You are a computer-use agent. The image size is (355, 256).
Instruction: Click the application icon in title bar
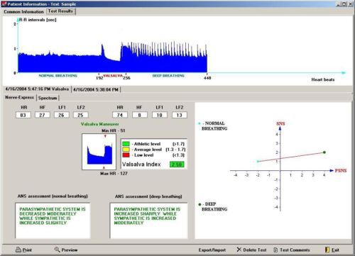click(x=4, y=4)
